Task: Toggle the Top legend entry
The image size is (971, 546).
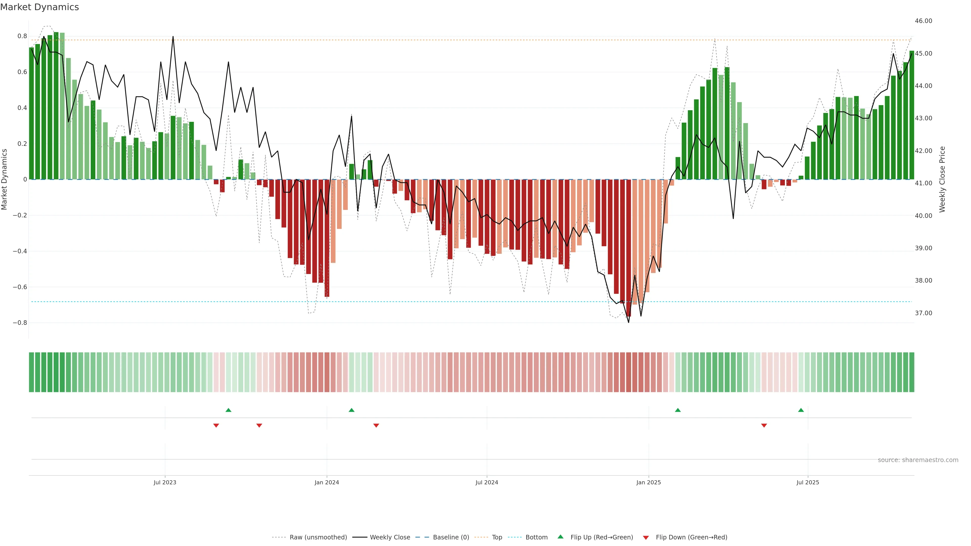Action: 497,537
